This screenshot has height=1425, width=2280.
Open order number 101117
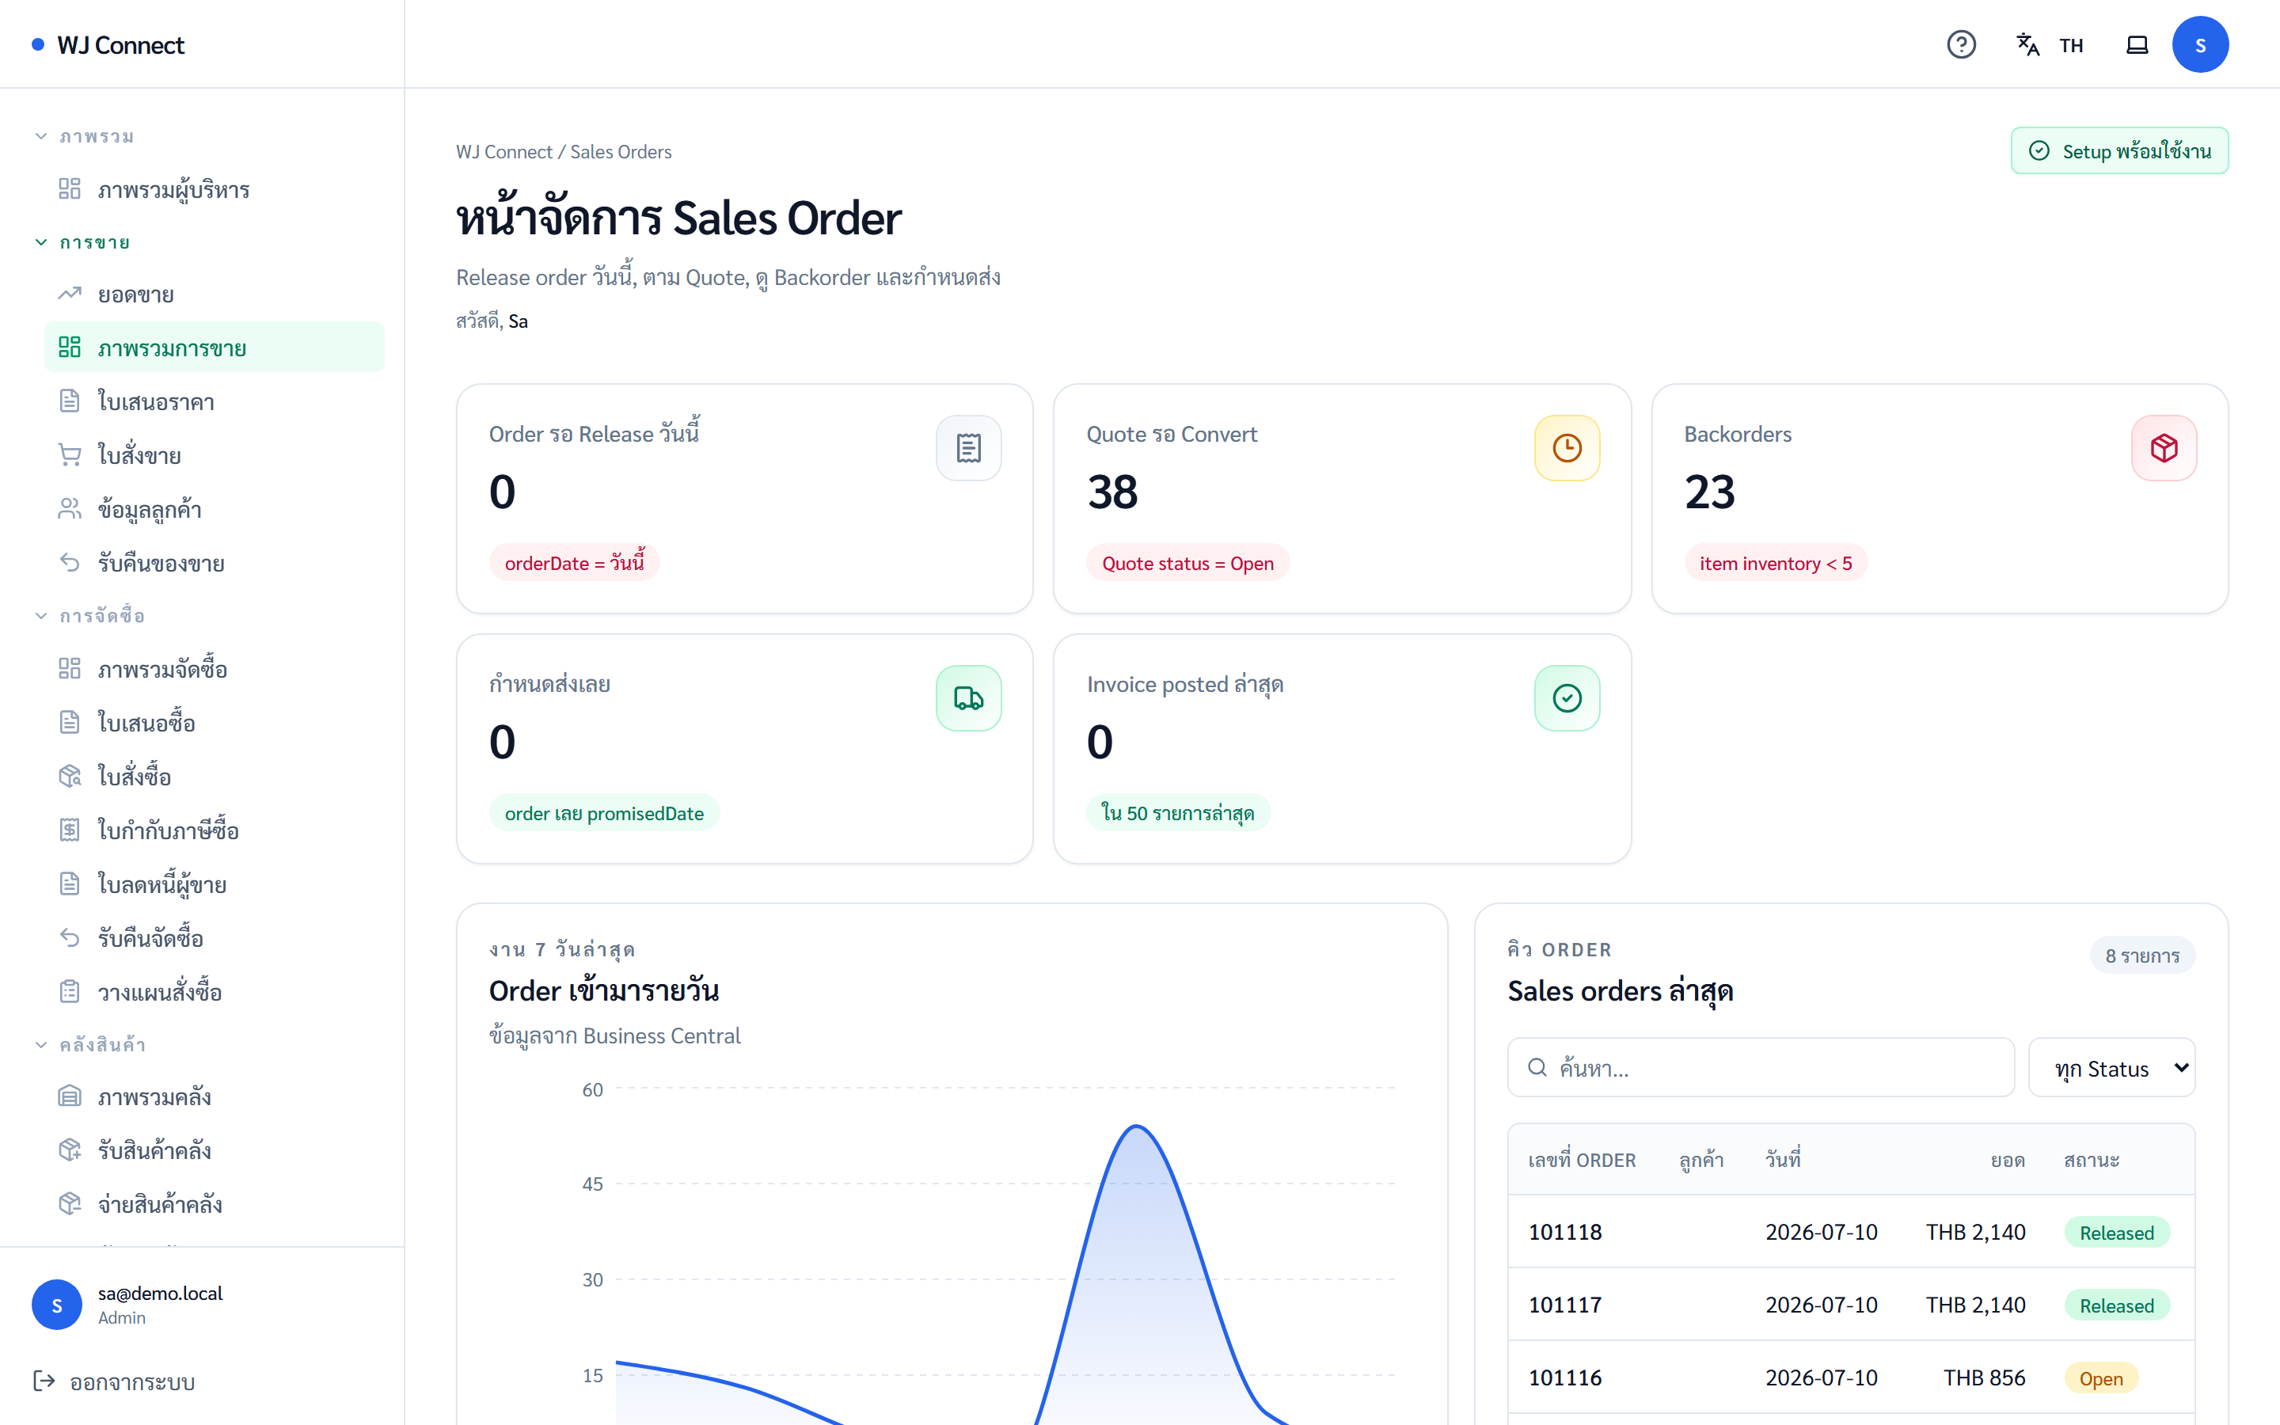point(1565,1305)
